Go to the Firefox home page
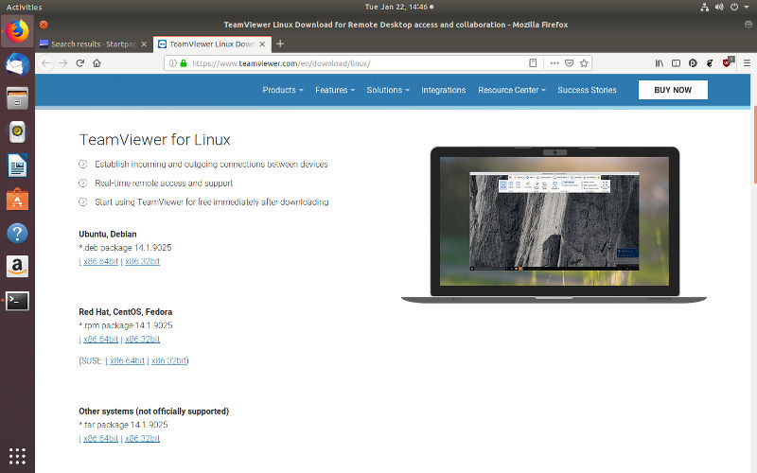Screen dimensions: 757x473 pos(97,63)
